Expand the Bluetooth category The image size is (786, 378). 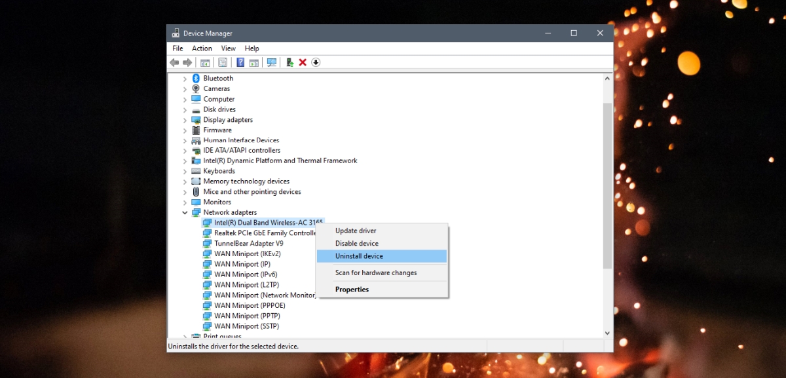coord(185,78)
